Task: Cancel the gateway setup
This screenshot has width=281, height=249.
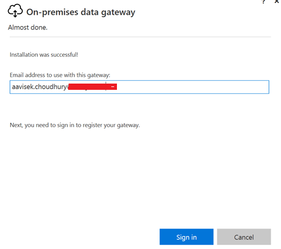Action: pyautogui.click(x=244, y=236)
